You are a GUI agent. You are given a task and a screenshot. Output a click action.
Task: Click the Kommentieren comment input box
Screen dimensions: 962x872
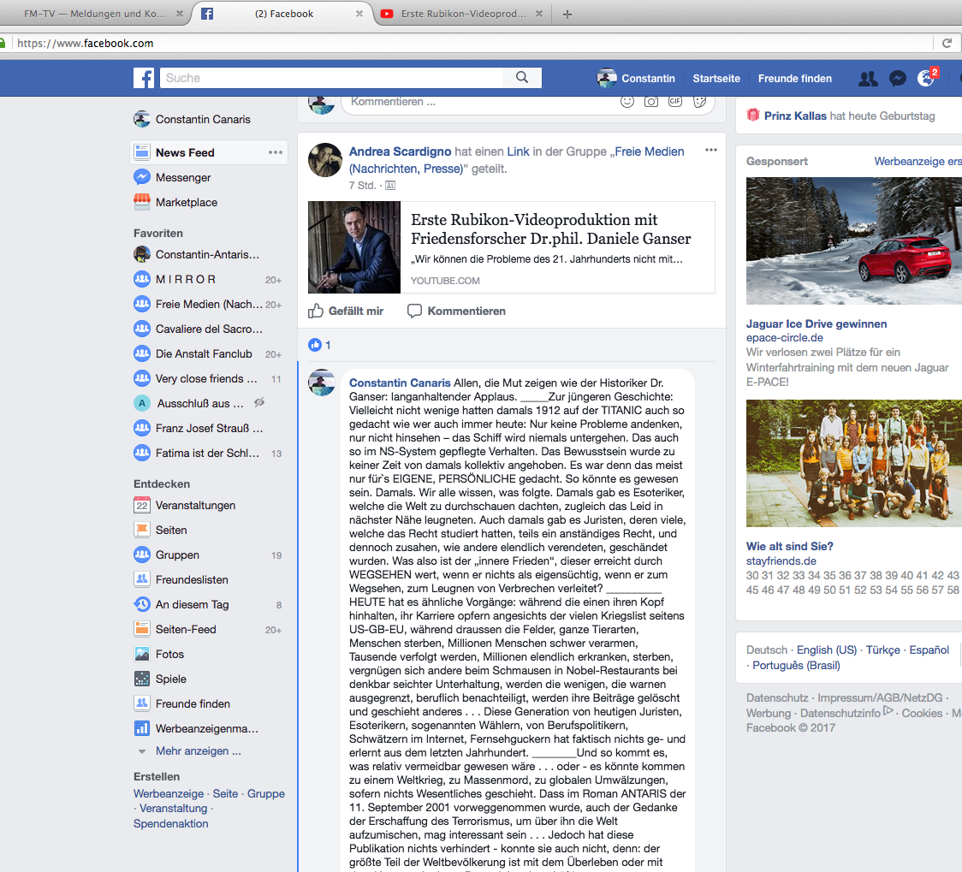click(527, 102)
